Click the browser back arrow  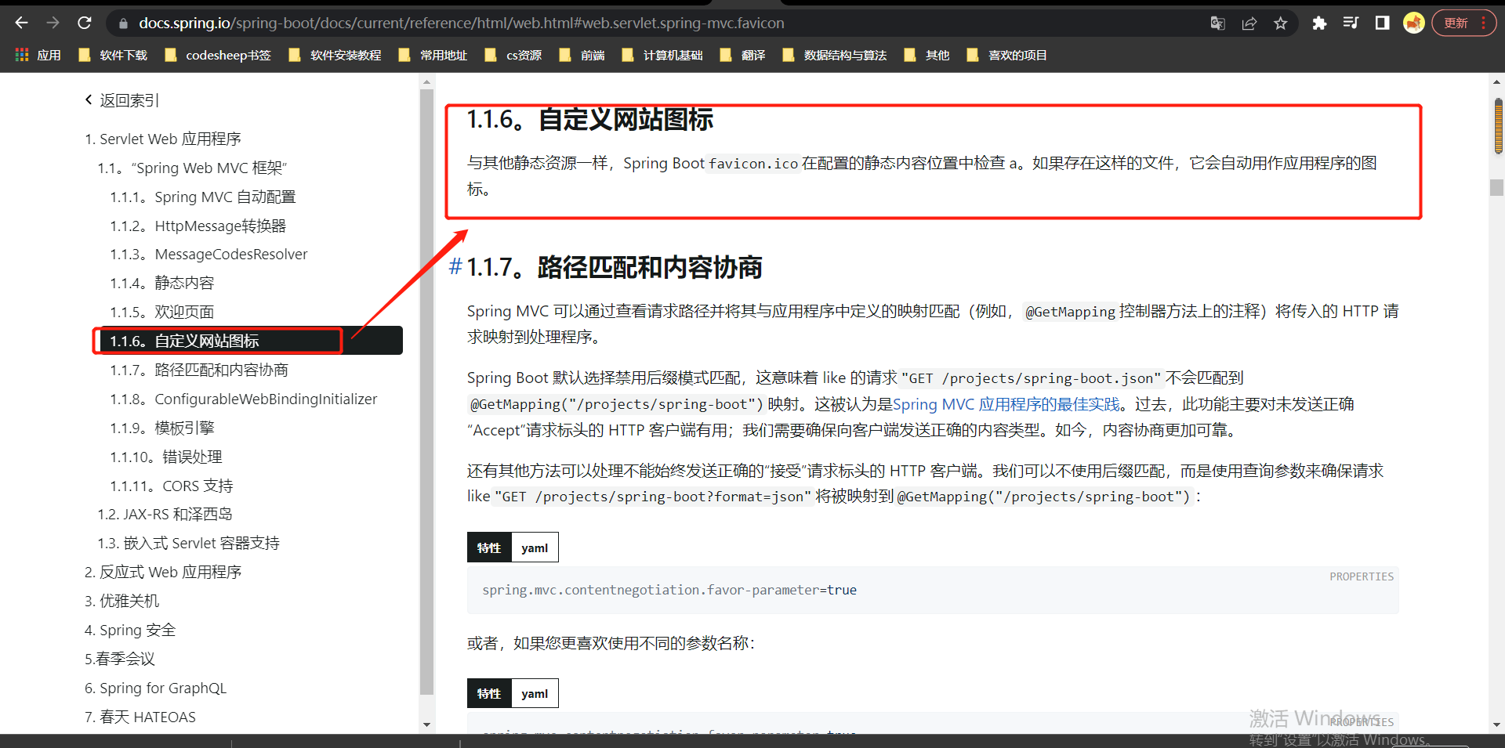point(21,23)
